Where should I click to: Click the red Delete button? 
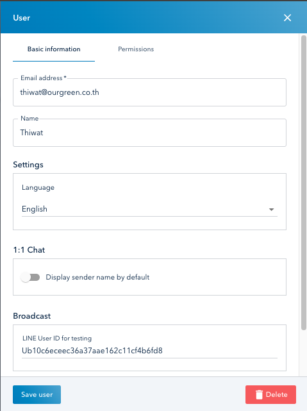click(270, 394)
